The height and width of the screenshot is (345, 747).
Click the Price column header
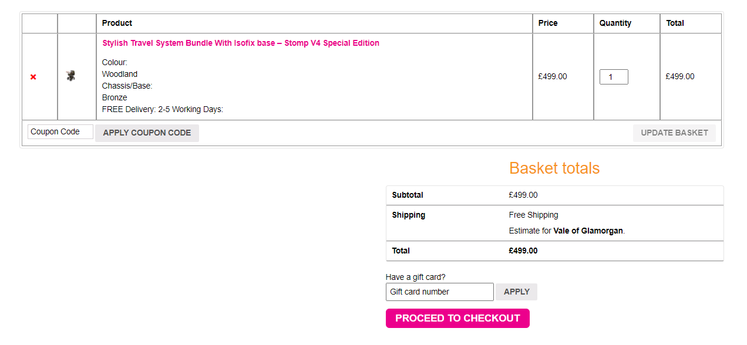point(548,23)
